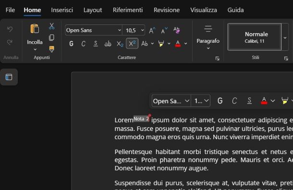Open the Stili pane dialog launcher

click(x=286, y=59)
